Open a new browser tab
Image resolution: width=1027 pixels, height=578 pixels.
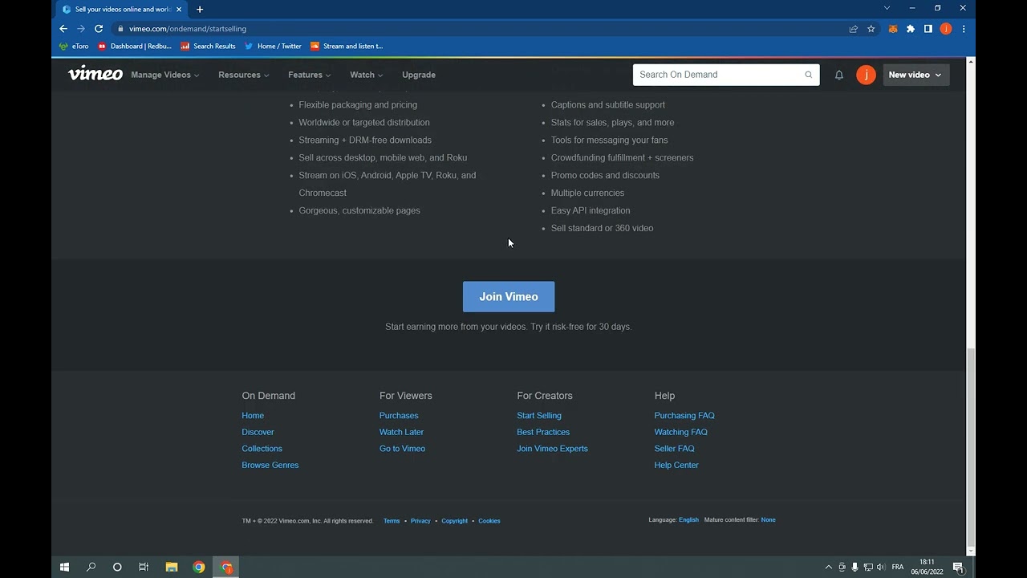click(200, 9)
